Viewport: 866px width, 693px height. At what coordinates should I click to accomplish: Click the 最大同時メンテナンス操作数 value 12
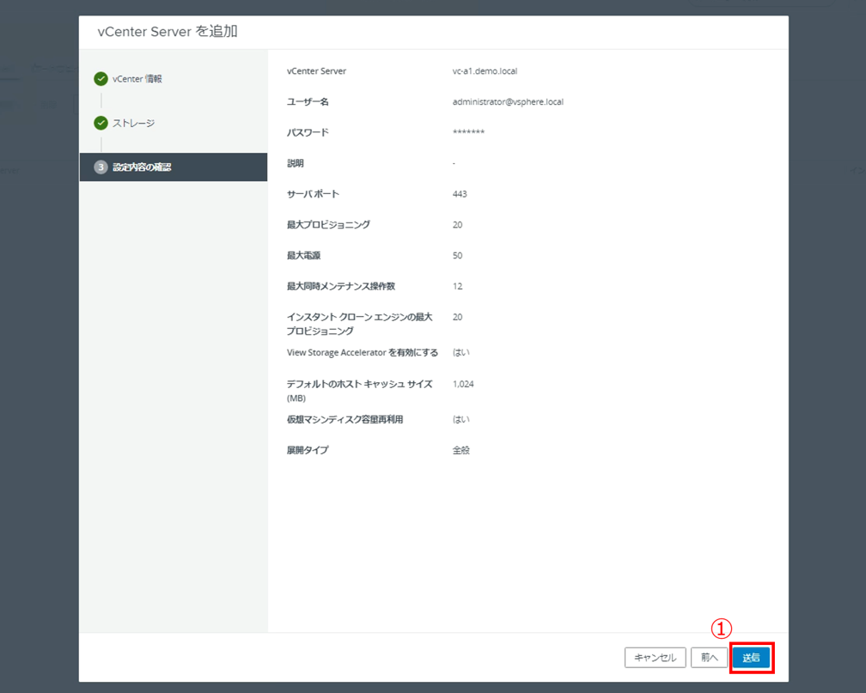(457, 286)
